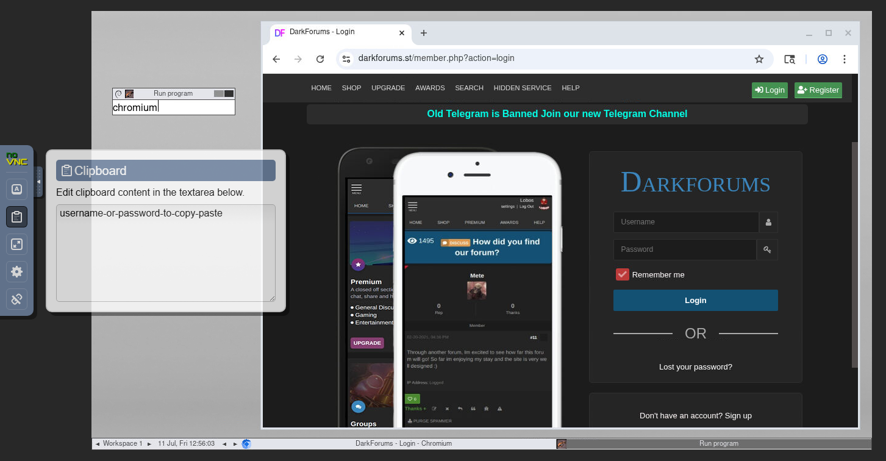Viewport: 886px width, 461px height.
Task: Switch to next workspace via right arrow
Action: tap(149, 444)
